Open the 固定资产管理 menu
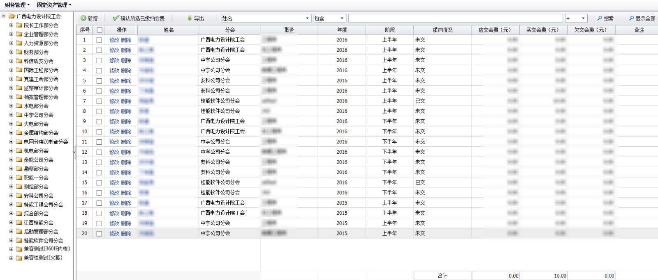 click(x=54, y=5)
